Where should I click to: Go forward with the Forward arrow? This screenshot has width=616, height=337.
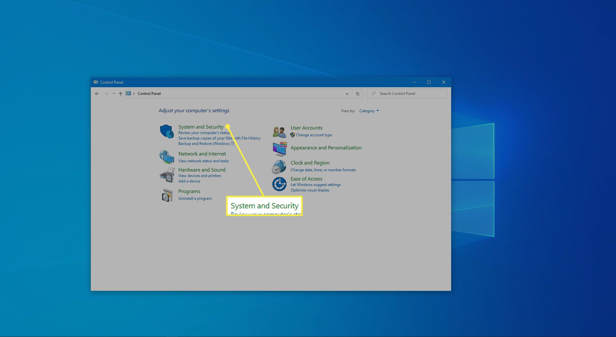click(107, 94)
